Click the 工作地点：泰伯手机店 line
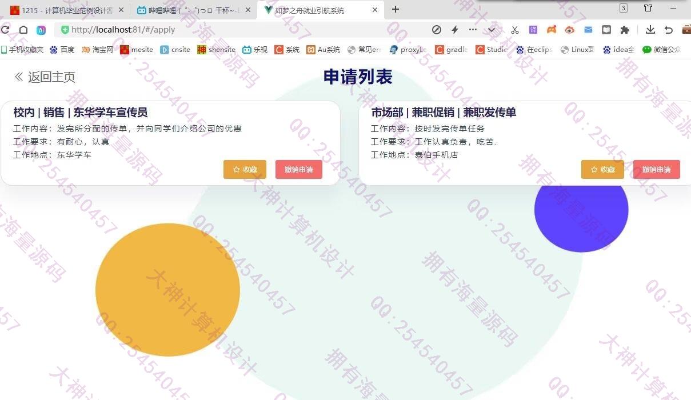The height and width of the screenshot is (400, 691). tap(414, 155)
